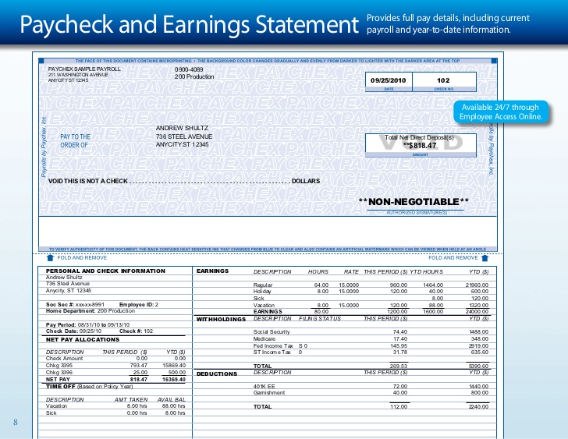Viewport: 568px width, 439px height.
Task: Select the '401K EE' deduction row
Action: coord(264,387)
